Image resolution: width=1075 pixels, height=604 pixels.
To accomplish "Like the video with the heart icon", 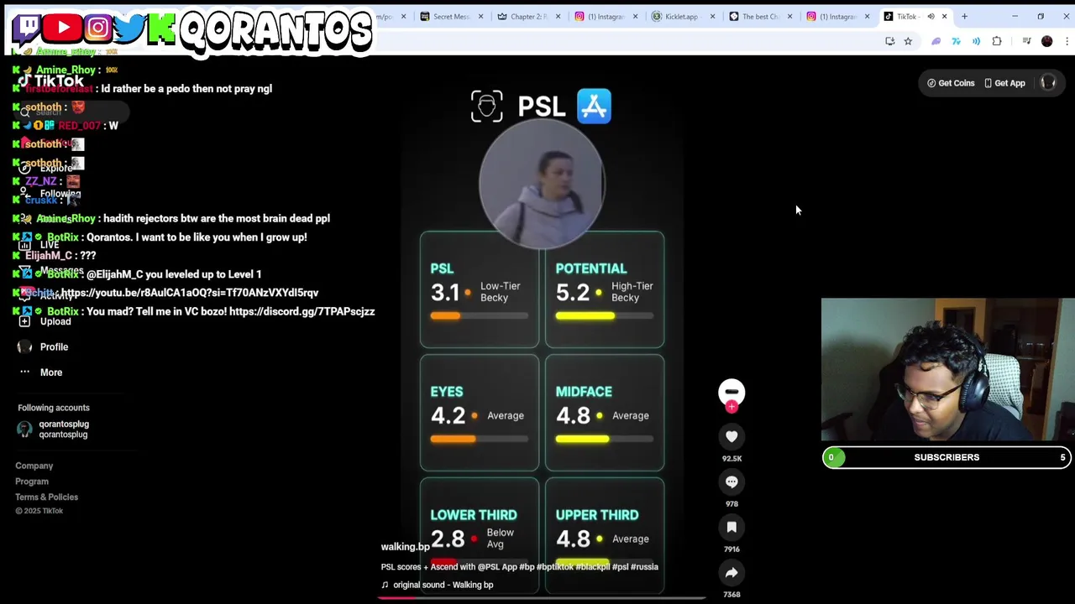I will tap(732, 436).
